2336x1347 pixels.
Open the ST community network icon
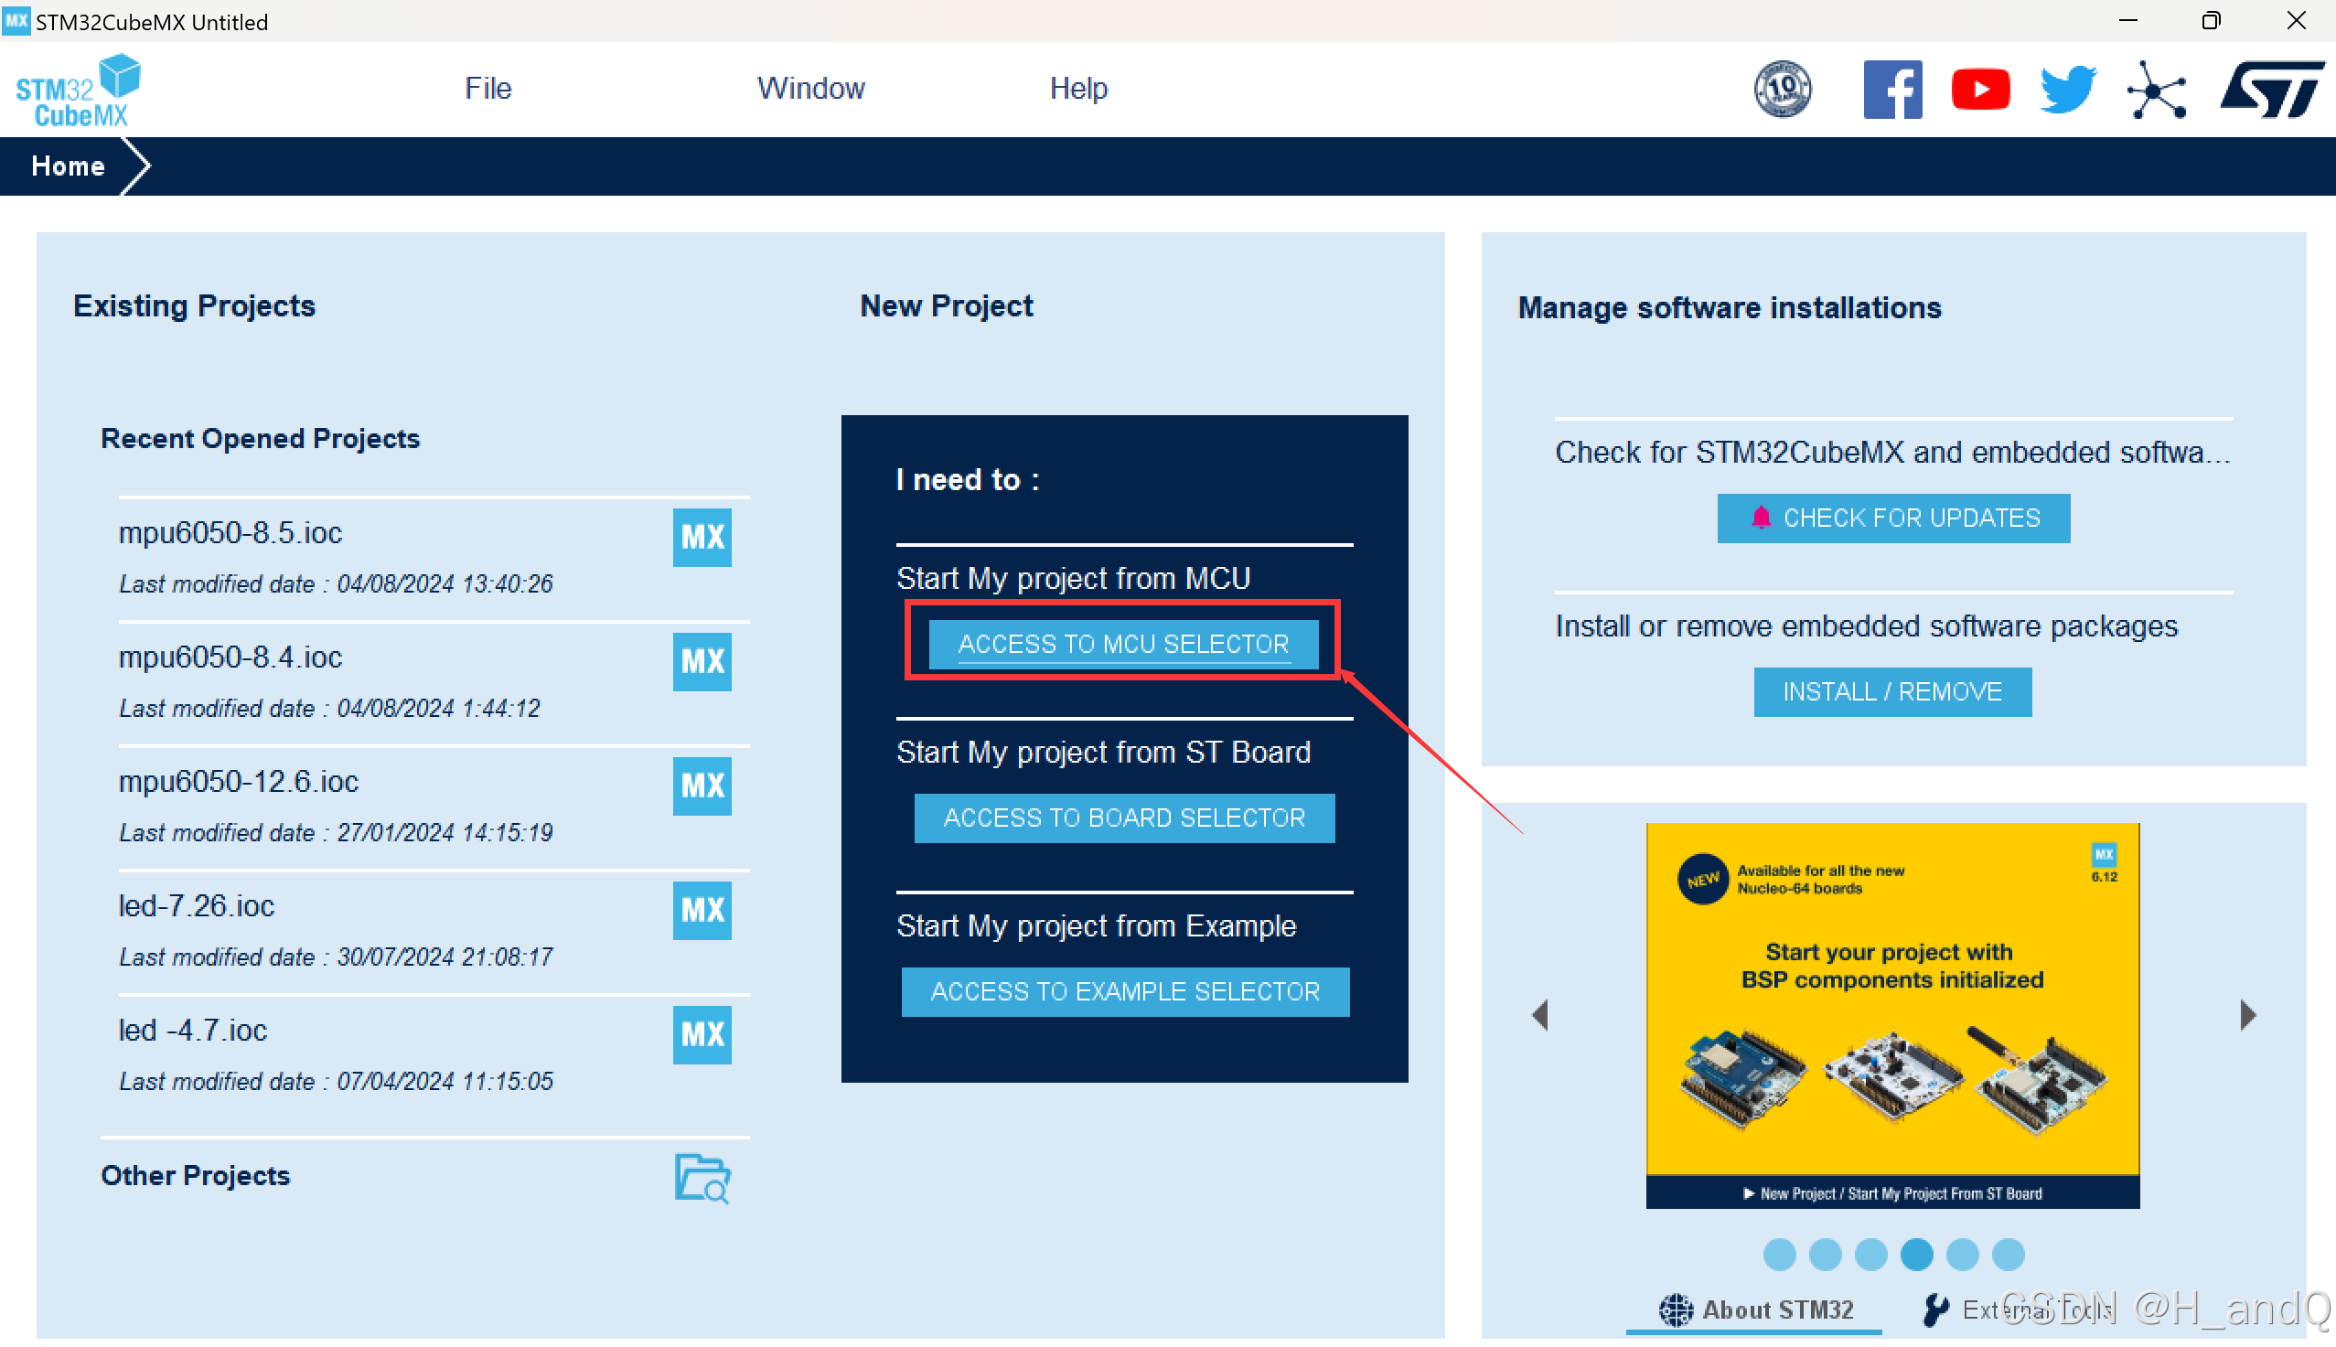[2157, 91]
